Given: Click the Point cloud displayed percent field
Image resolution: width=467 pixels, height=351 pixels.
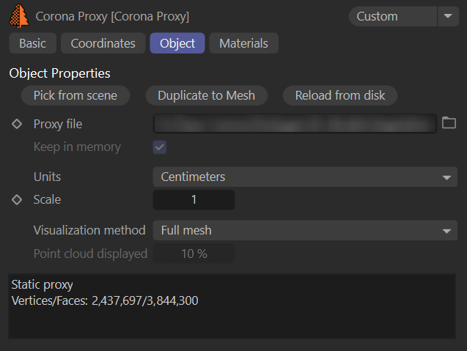Looking at the screenshot, I should pyautogui.click(x=194, y=254).
